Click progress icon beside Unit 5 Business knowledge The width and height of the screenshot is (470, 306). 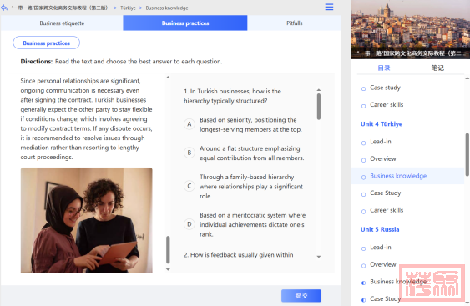364,283
